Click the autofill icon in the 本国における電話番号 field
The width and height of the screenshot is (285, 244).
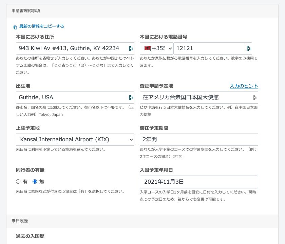coord(248,48)
